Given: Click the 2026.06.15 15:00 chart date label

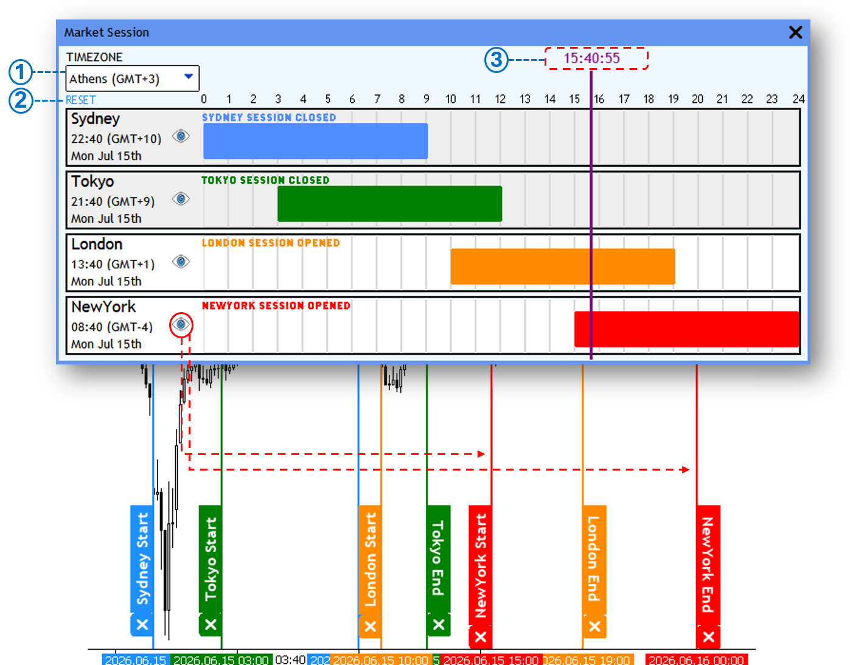Looking at the screenshot, I should pos(491,660).
